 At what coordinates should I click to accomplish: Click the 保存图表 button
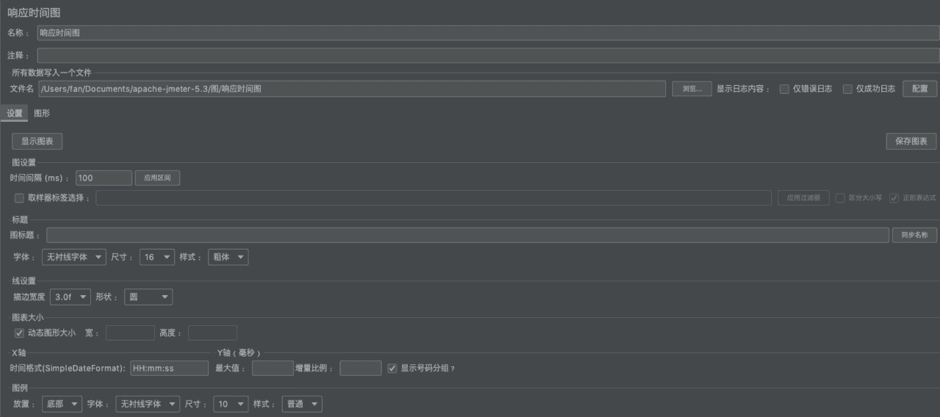tap(911, 142)
